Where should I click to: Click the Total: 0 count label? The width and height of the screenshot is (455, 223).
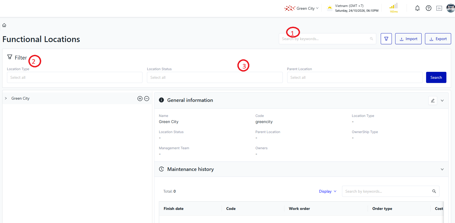tap(169, 191)
